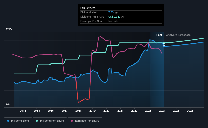Toggle the Dividend Per Share legend series
This screenshot has height=128, width=208.
[x=50, y=121]
